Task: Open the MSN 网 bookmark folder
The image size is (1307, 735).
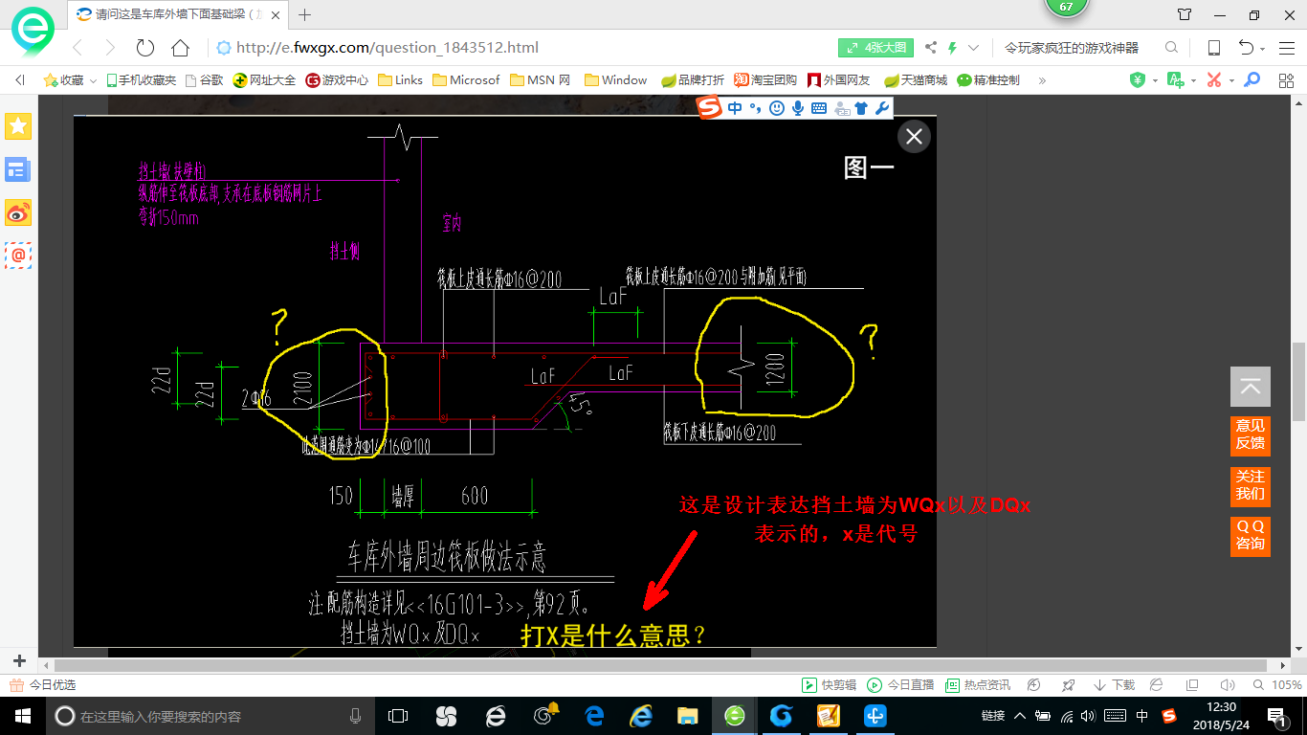Action: pyautogui.click(x=541, y=80)
